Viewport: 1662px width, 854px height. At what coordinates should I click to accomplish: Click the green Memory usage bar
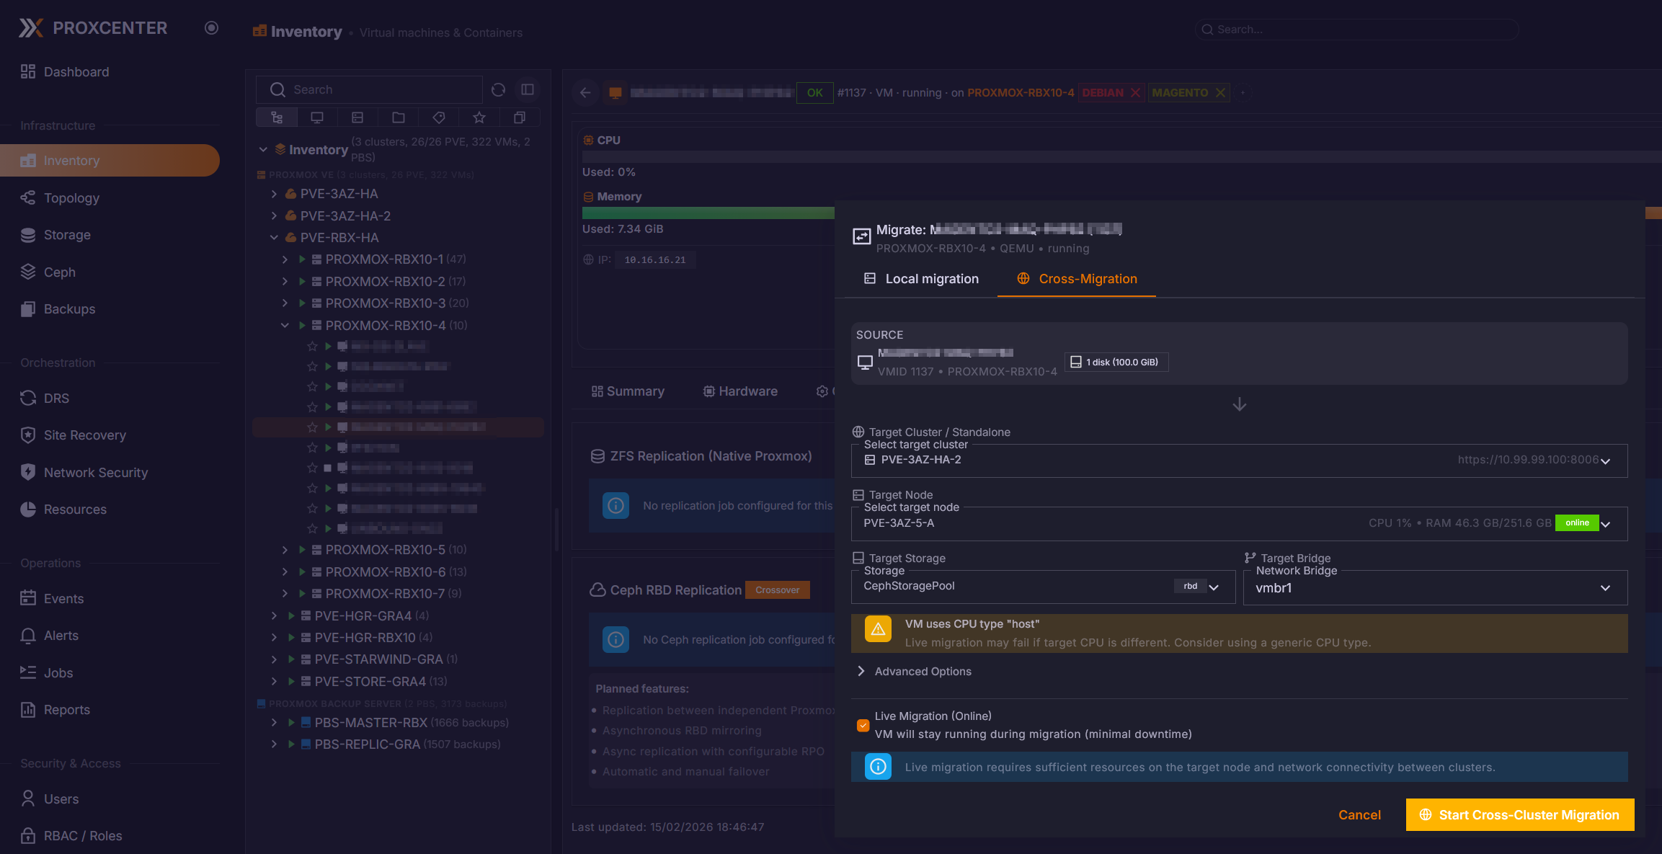(x=708, y=213)
